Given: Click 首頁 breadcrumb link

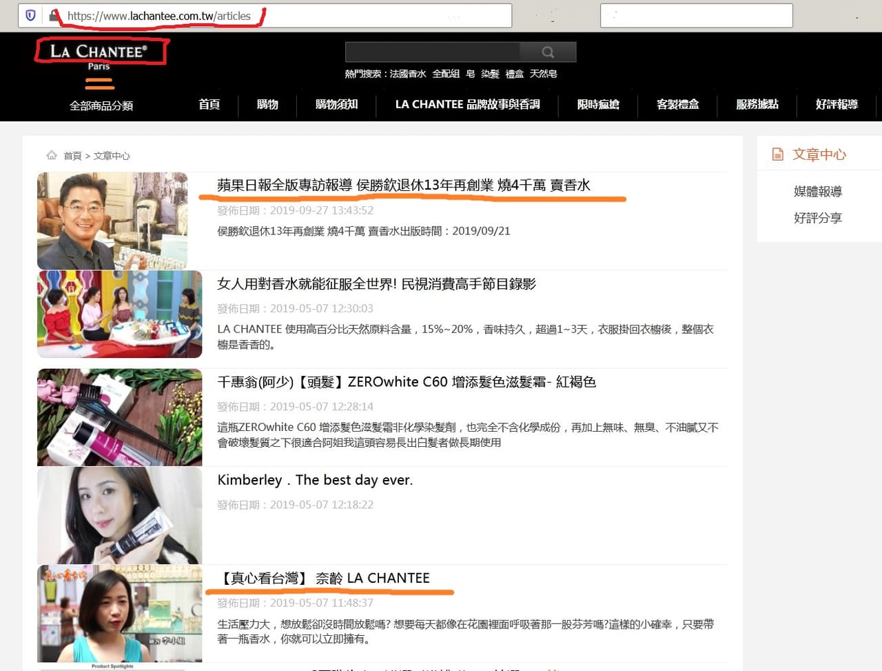Looking at the screenshot, I should pyautogui.click(x=72, y=156).
